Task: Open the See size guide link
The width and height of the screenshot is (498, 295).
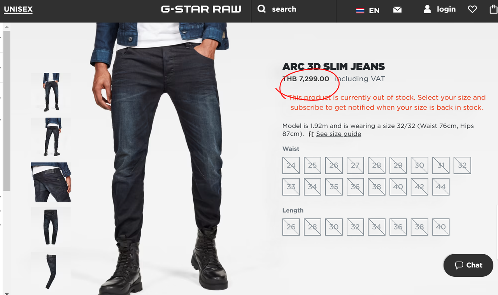Action: 338,134
